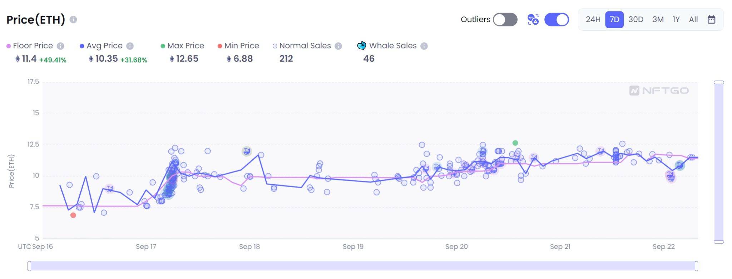Toggle Max Price series in legend
This screenshot has width=732, height=279.
pyautogui.click(x=182, y=46)
